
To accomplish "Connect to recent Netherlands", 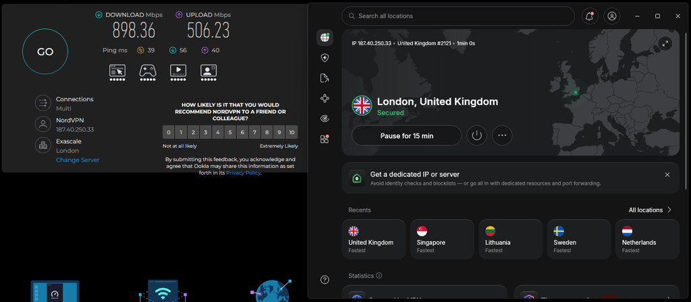I will pyautogui.click(x=647, y=239).
